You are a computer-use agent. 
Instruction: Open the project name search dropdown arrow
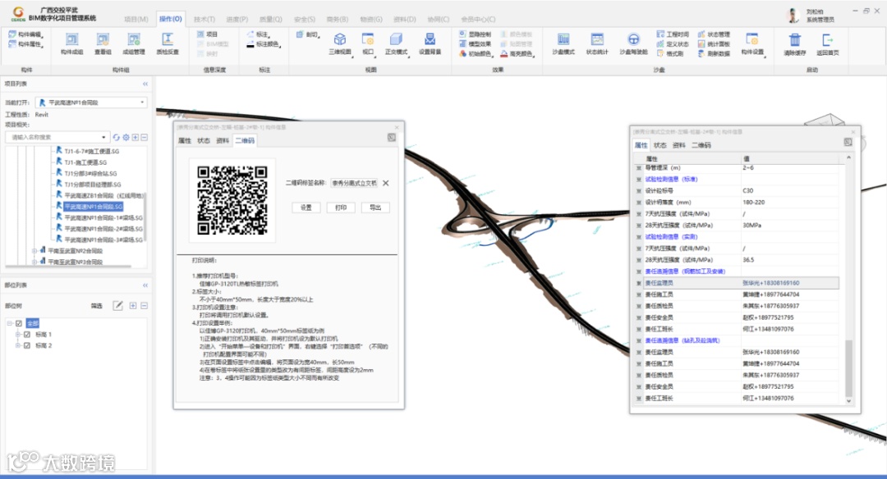(103, 137)
